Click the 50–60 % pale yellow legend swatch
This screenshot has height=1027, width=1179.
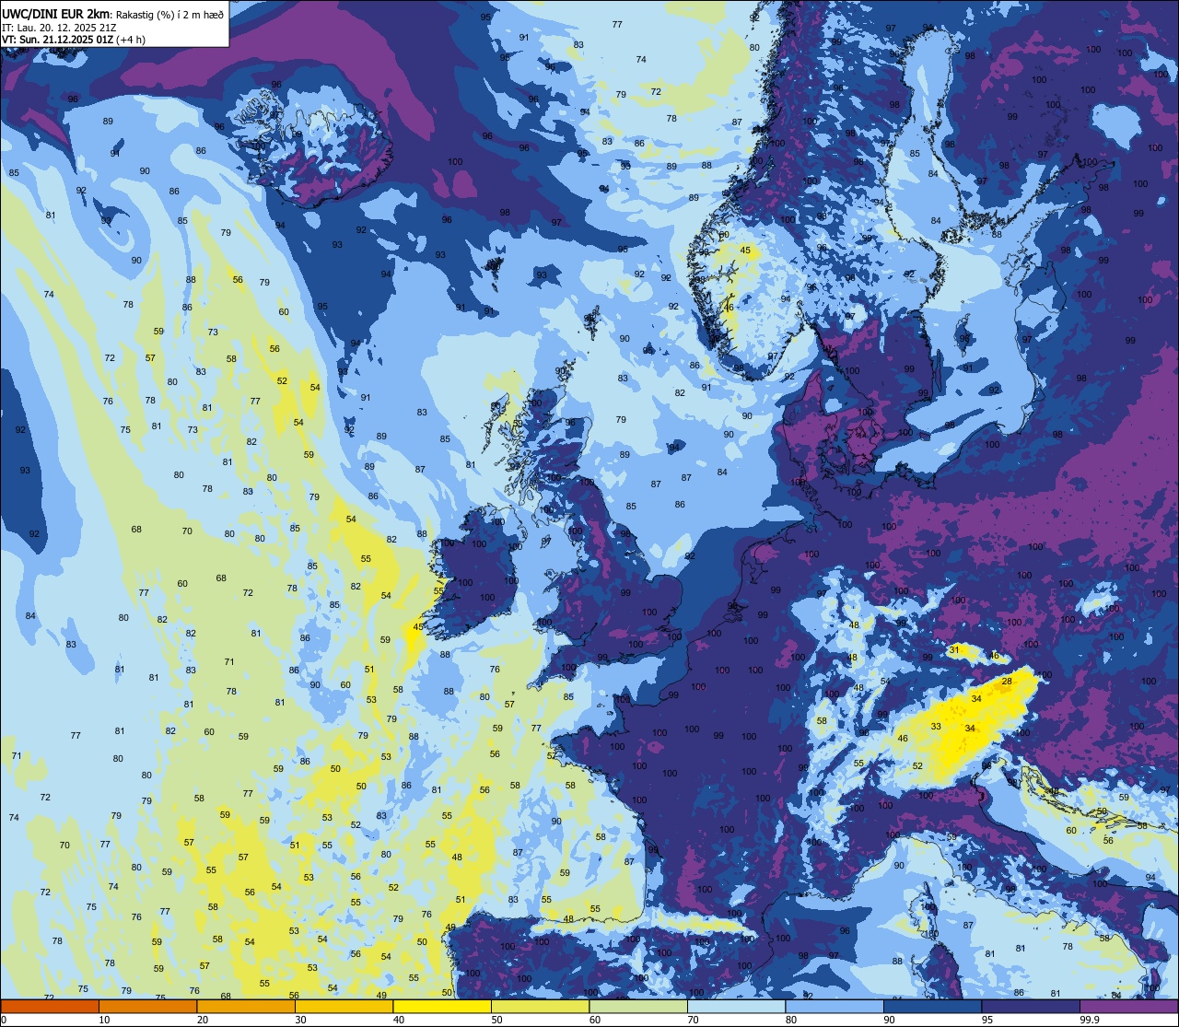[540, 1006]
